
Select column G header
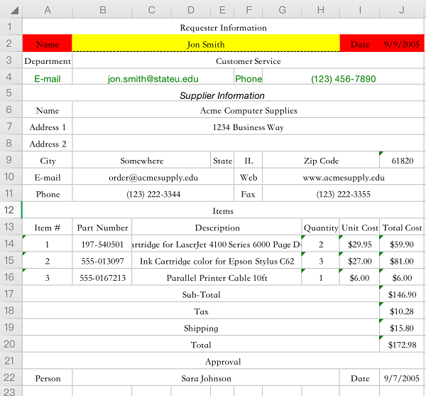pyautogui.click(x=282, y=10)
